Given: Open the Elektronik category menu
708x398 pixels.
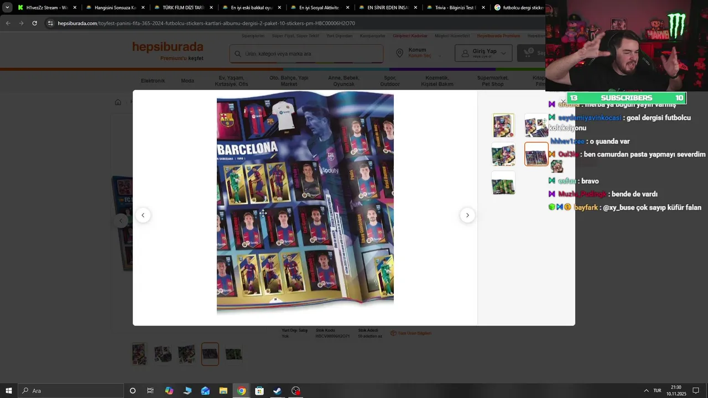Looking at the screenshot, I should [153, 81].
